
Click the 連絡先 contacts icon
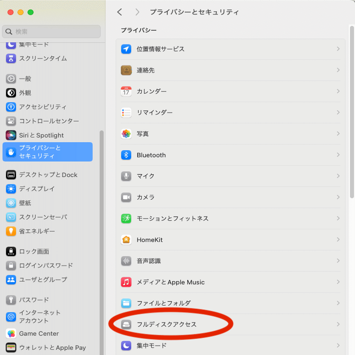pos(126,70)
